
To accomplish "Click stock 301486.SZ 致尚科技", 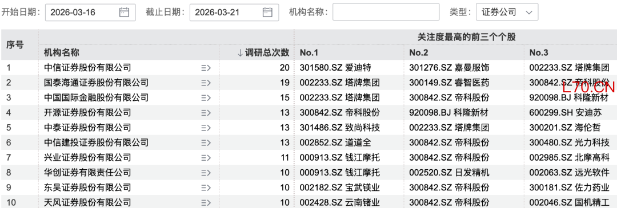I will coord(339,128).
